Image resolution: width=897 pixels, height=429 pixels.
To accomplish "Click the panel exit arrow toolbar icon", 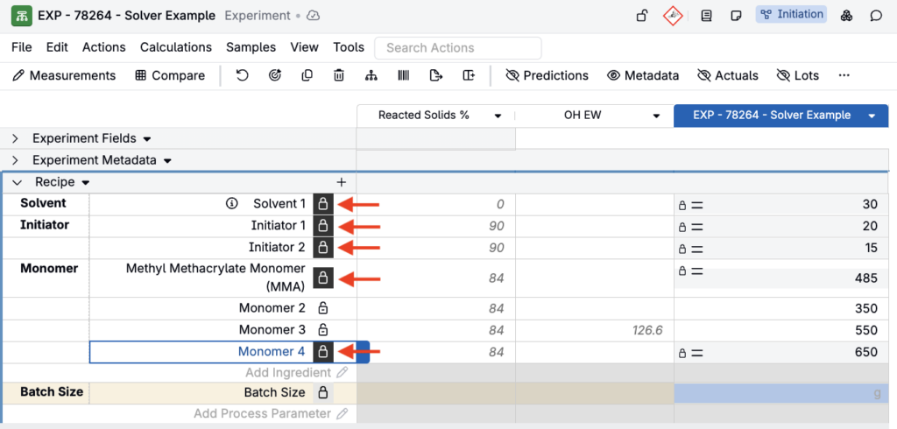I will coord(470,75).
